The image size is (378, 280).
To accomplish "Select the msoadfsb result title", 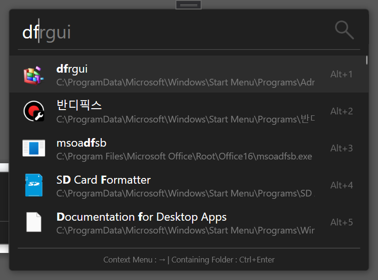I will [x=81, y=143].
